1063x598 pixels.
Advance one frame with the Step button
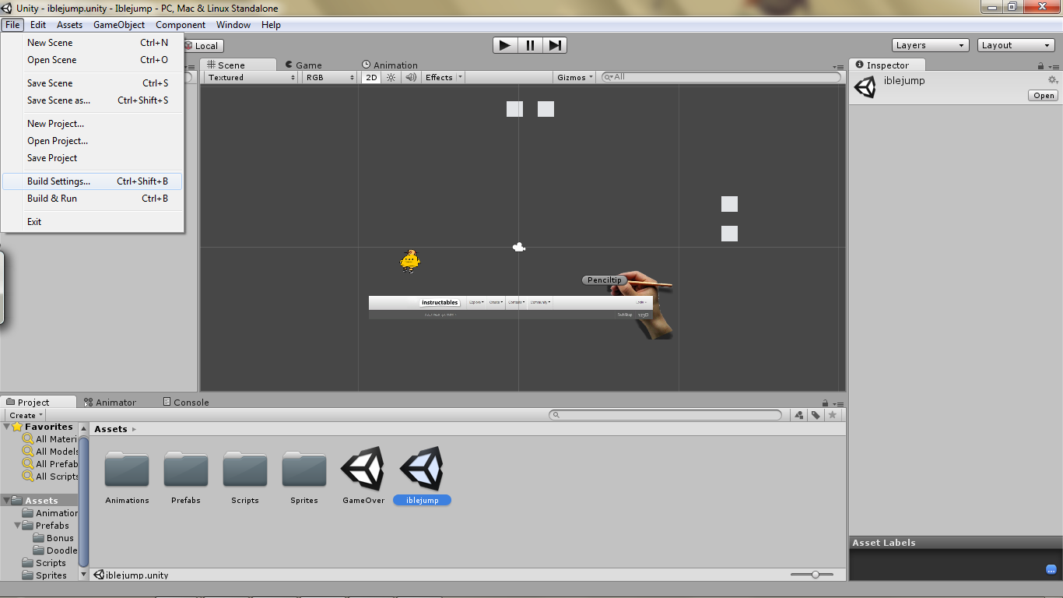click(x=555, y=45)
